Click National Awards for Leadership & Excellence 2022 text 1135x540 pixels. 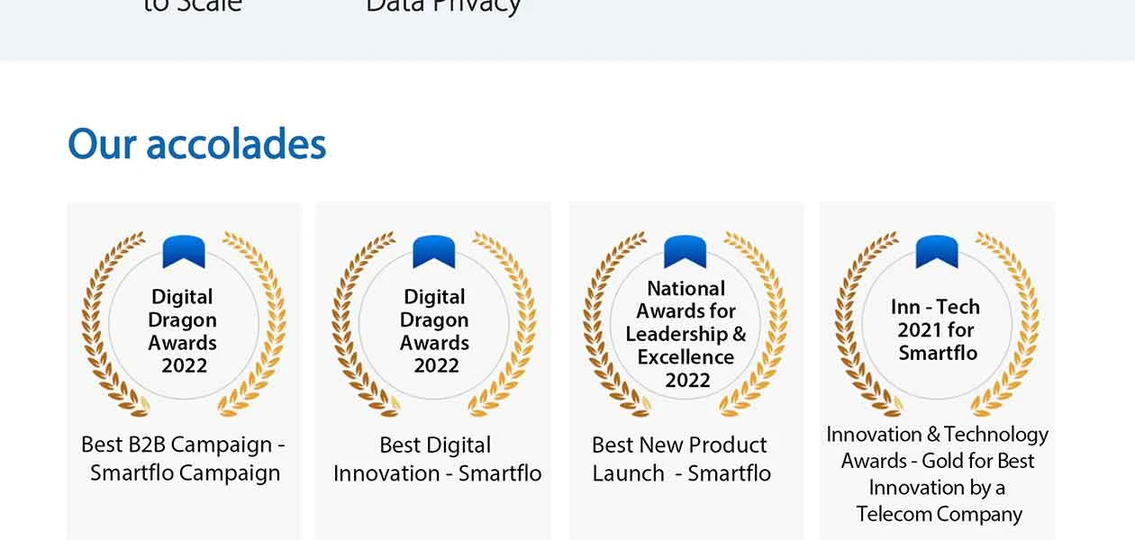(x=686, y=334)
